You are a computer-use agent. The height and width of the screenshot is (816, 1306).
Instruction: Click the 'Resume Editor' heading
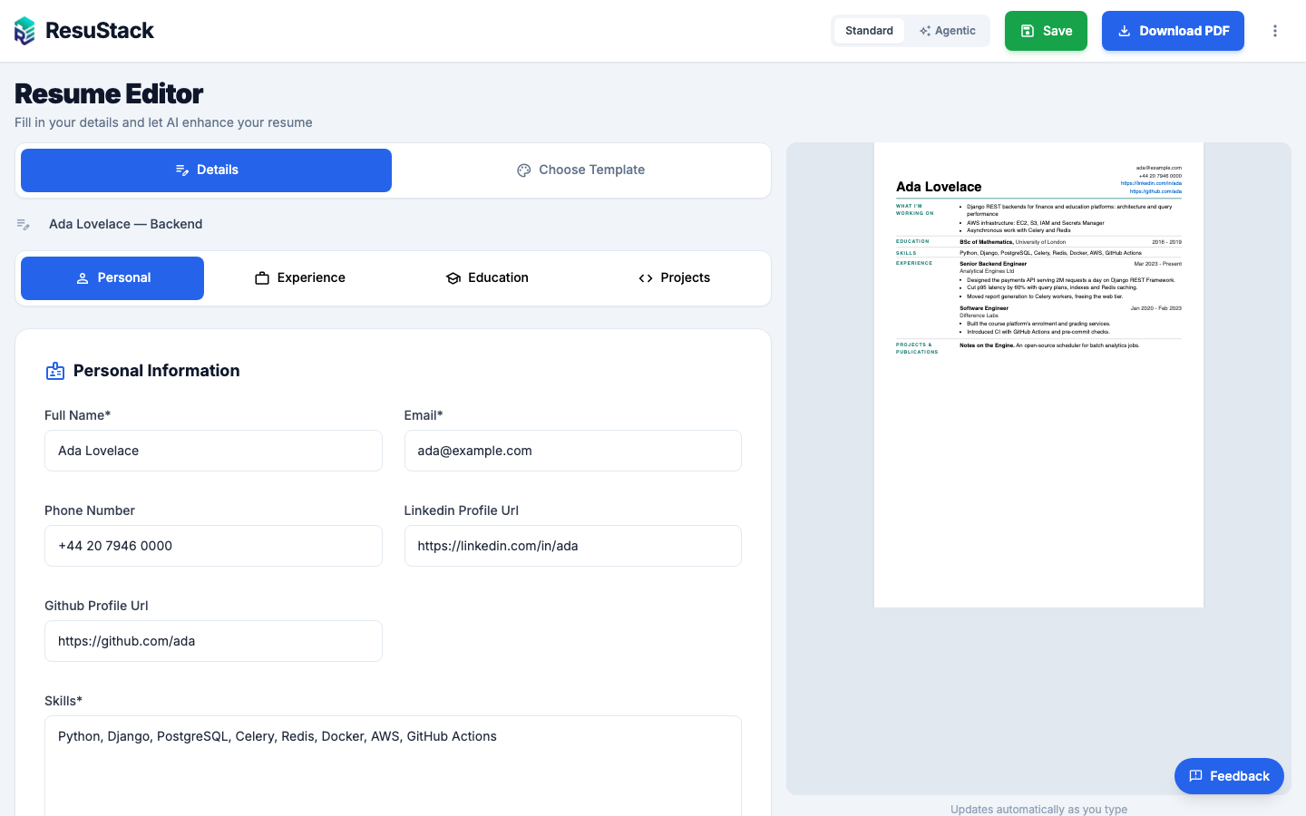pyautogui.click(x=109, y=93)
